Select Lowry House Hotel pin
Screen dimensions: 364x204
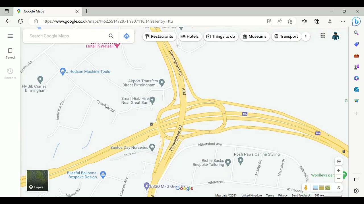click(117, 45)
